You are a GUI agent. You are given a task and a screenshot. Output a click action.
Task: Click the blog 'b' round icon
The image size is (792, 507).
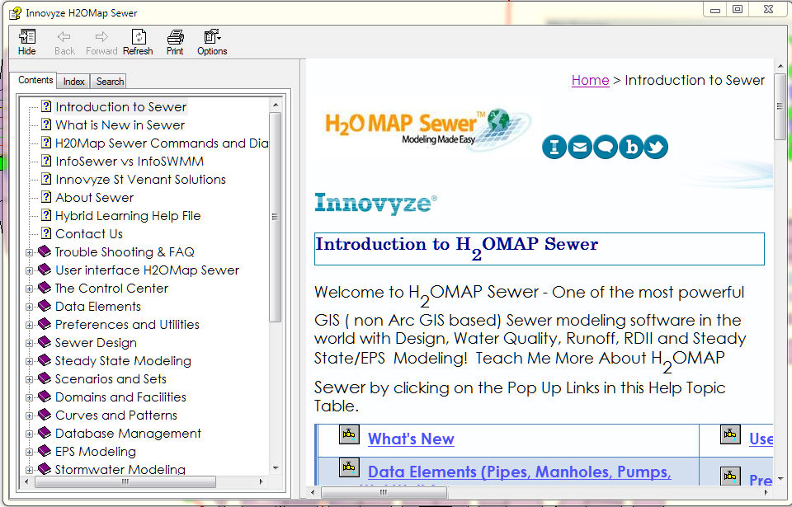(x=631, y=147)
